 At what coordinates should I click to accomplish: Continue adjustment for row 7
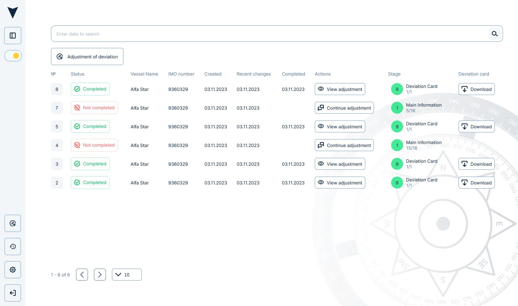pyautogui.click(x=344, y=108)
